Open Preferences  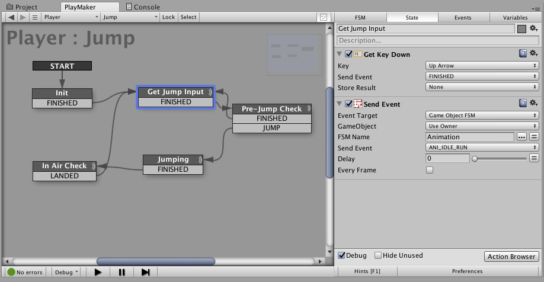click(x=467, y=271)
